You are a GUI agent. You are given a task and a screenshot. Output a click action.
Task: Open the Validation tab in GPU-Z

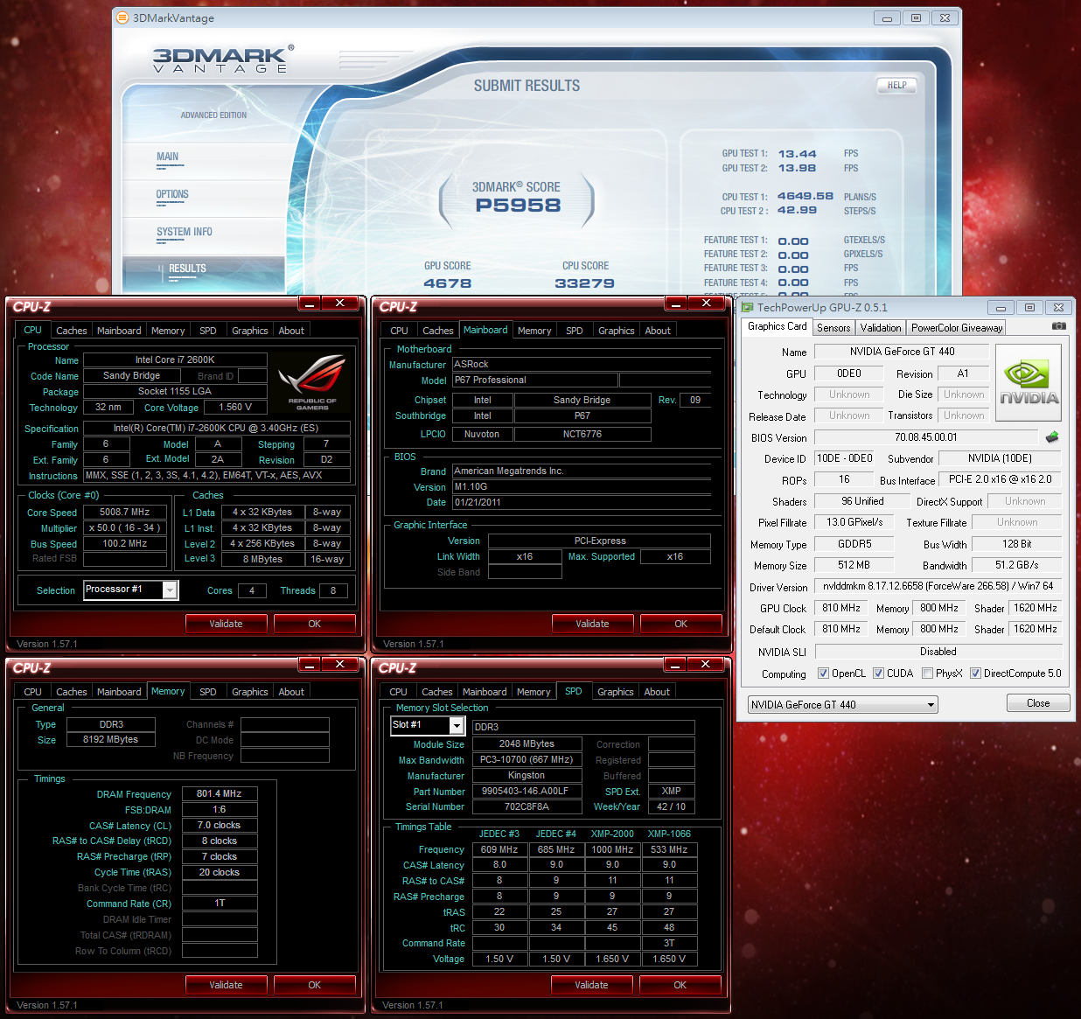pyautogui.click(x=881, y=328)
